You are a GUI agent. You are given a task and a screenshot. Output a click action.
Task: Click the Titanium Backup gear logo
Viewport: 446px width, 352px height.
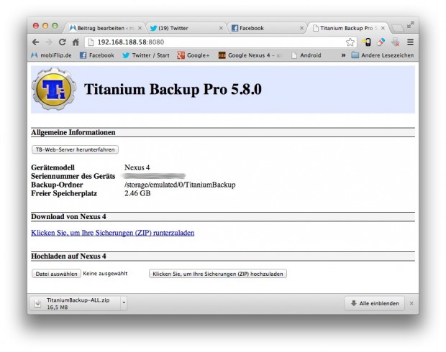pos(54,89)
